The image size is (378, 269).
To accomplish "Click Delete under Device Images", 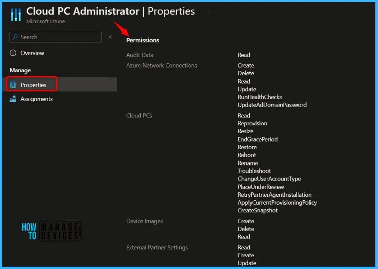I will (246, 229).
